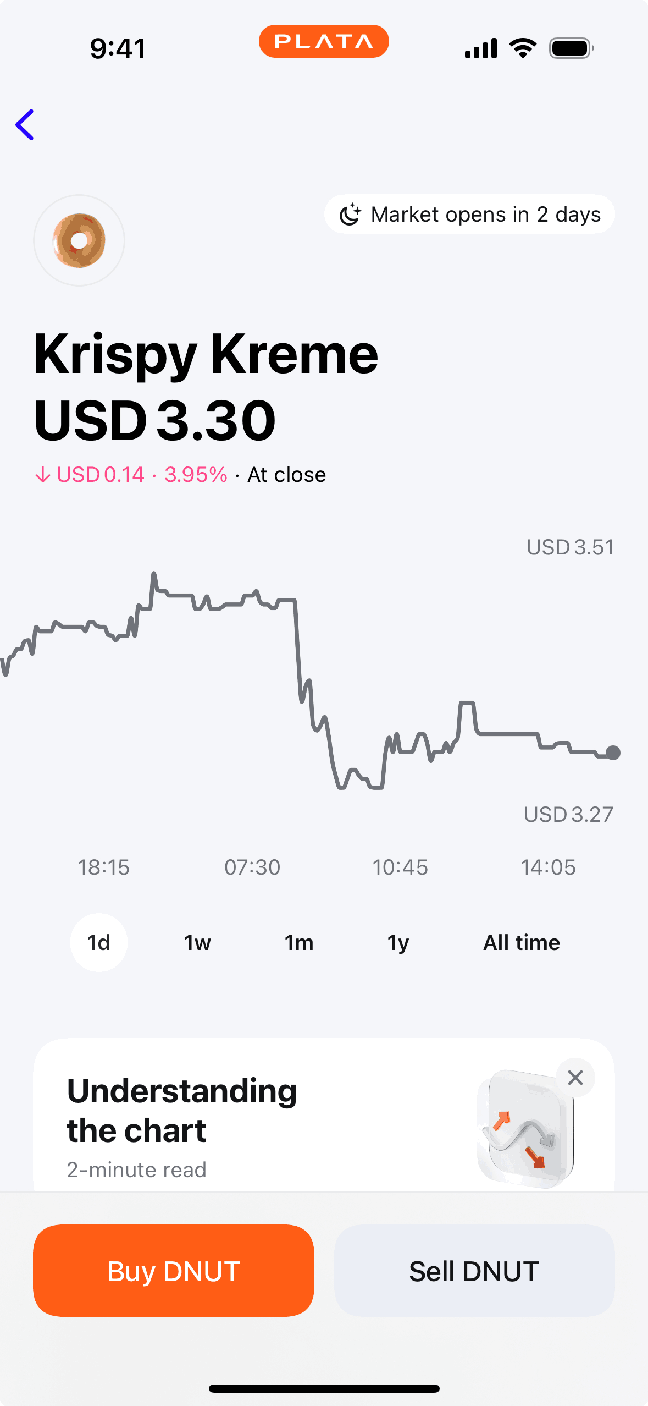Tap the Wi-Fi status icon
This screenshot has height=1406, width=648.
point(523,48)
